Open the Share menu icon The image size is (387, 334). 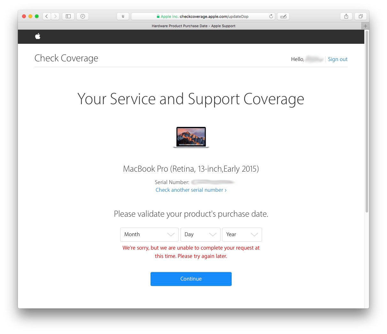(346, 16)
